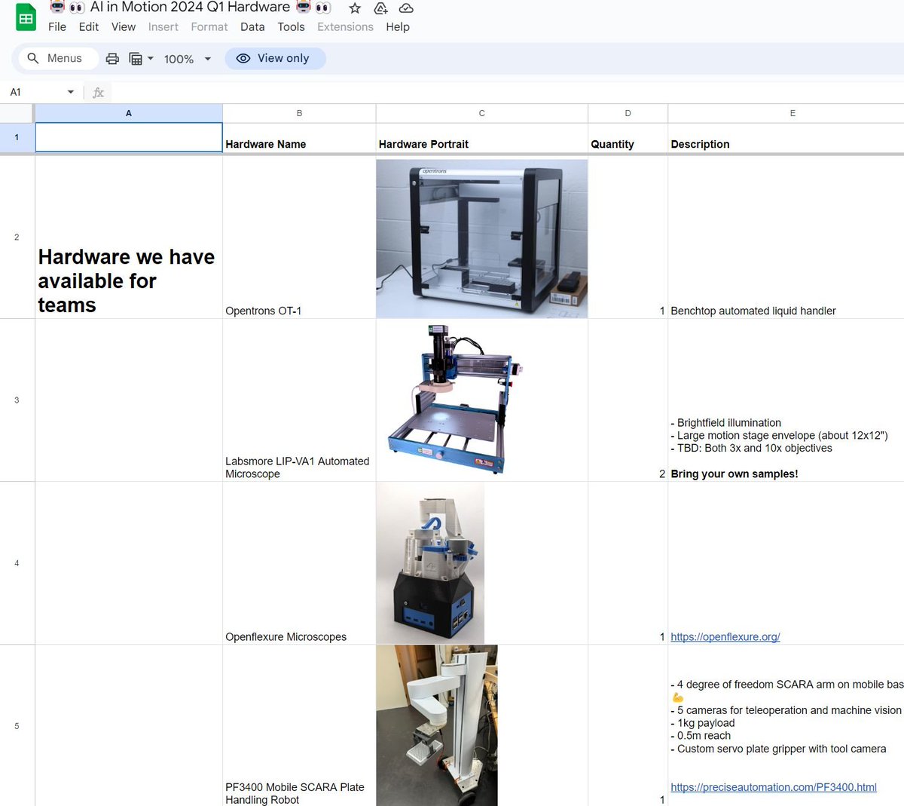Screen dimensions: 904x806
Task: Select row 3 header
Action: pyautogui.click(x=17, y=400)
